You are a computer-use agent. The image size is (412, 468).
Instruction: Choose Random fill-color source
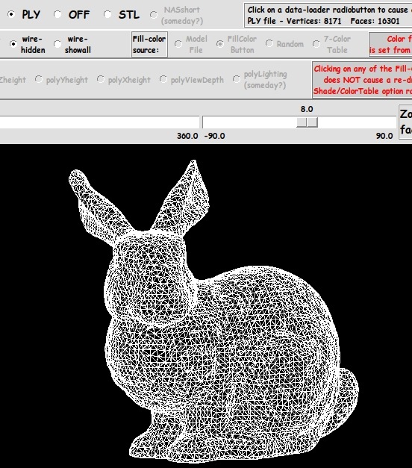[269, 43]
